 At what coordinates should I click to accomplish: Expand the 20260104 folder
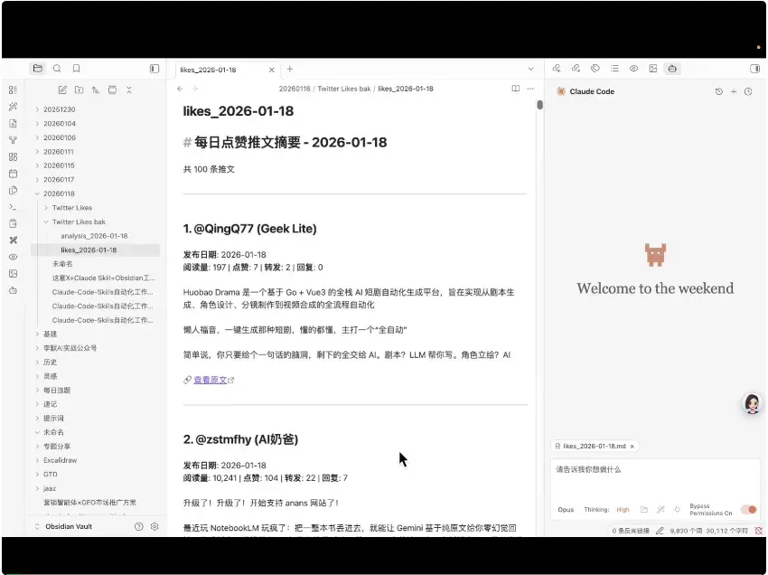(37, 124)
